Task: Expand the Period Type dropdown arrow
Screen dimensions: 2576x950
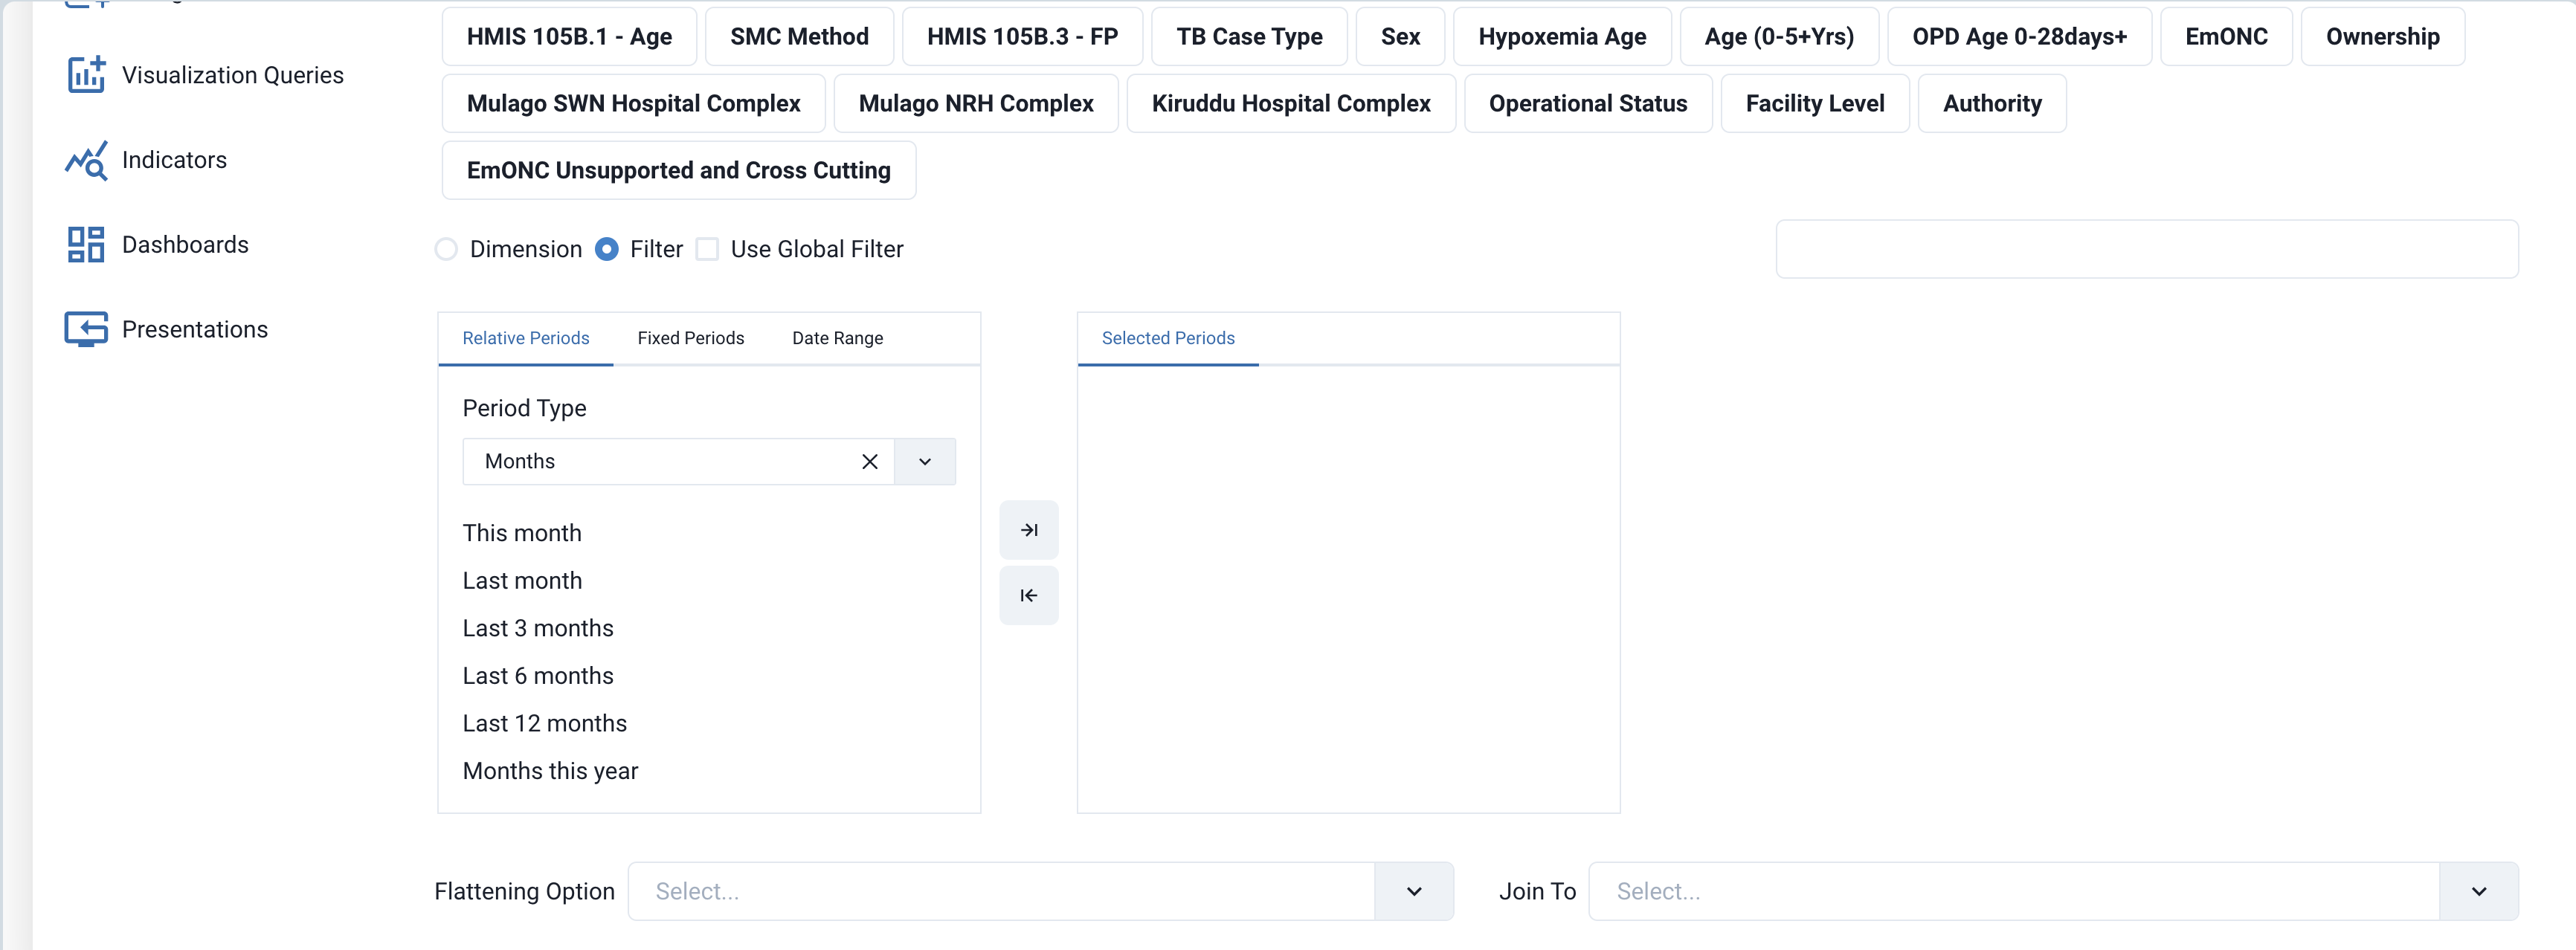Action: pyautogui.click(x=925, y=462)
